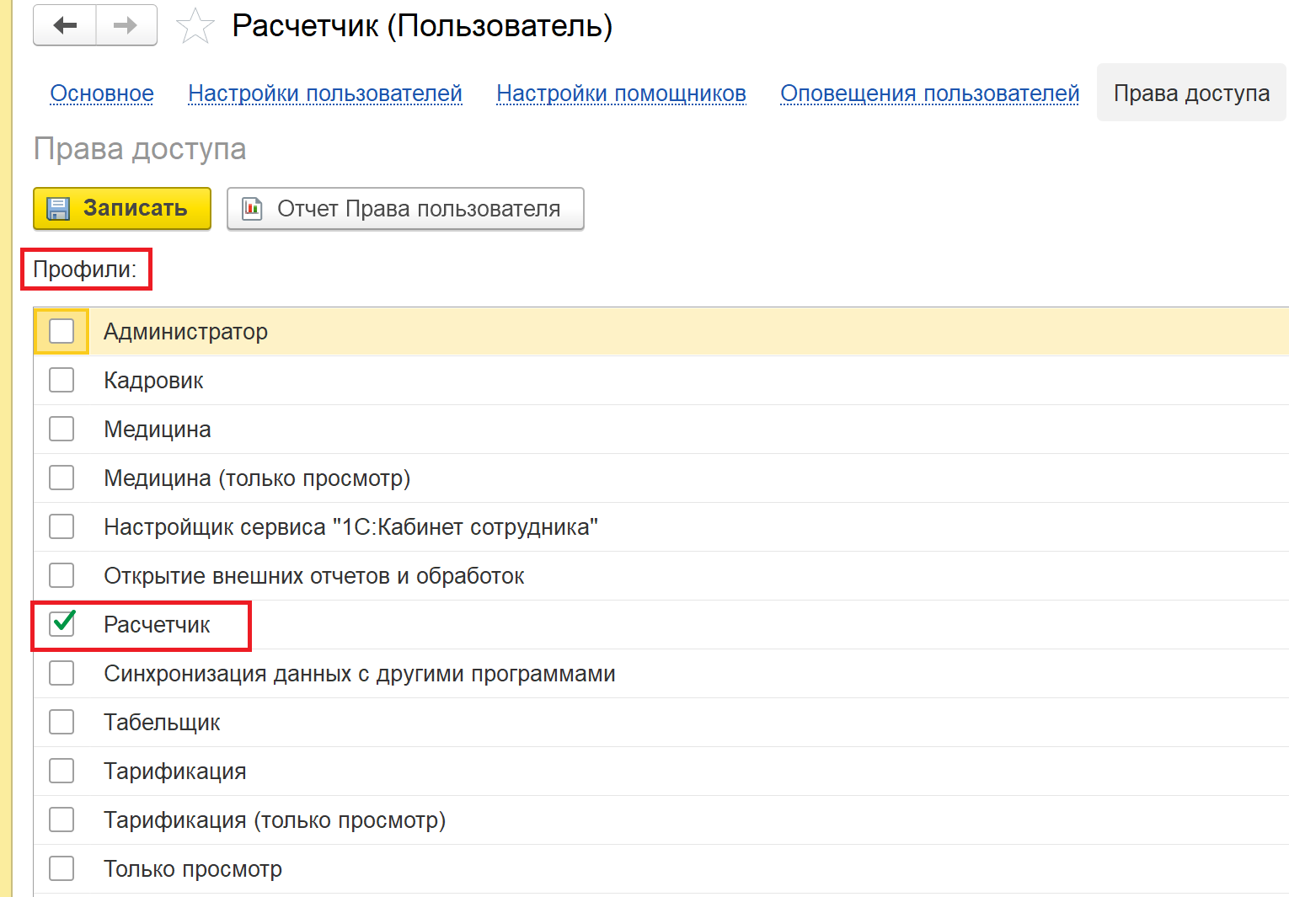Screen dimensions: 1289x897
Task: Toggle Тарификация (только просмотр) checkbox
Action: [62, 820]
